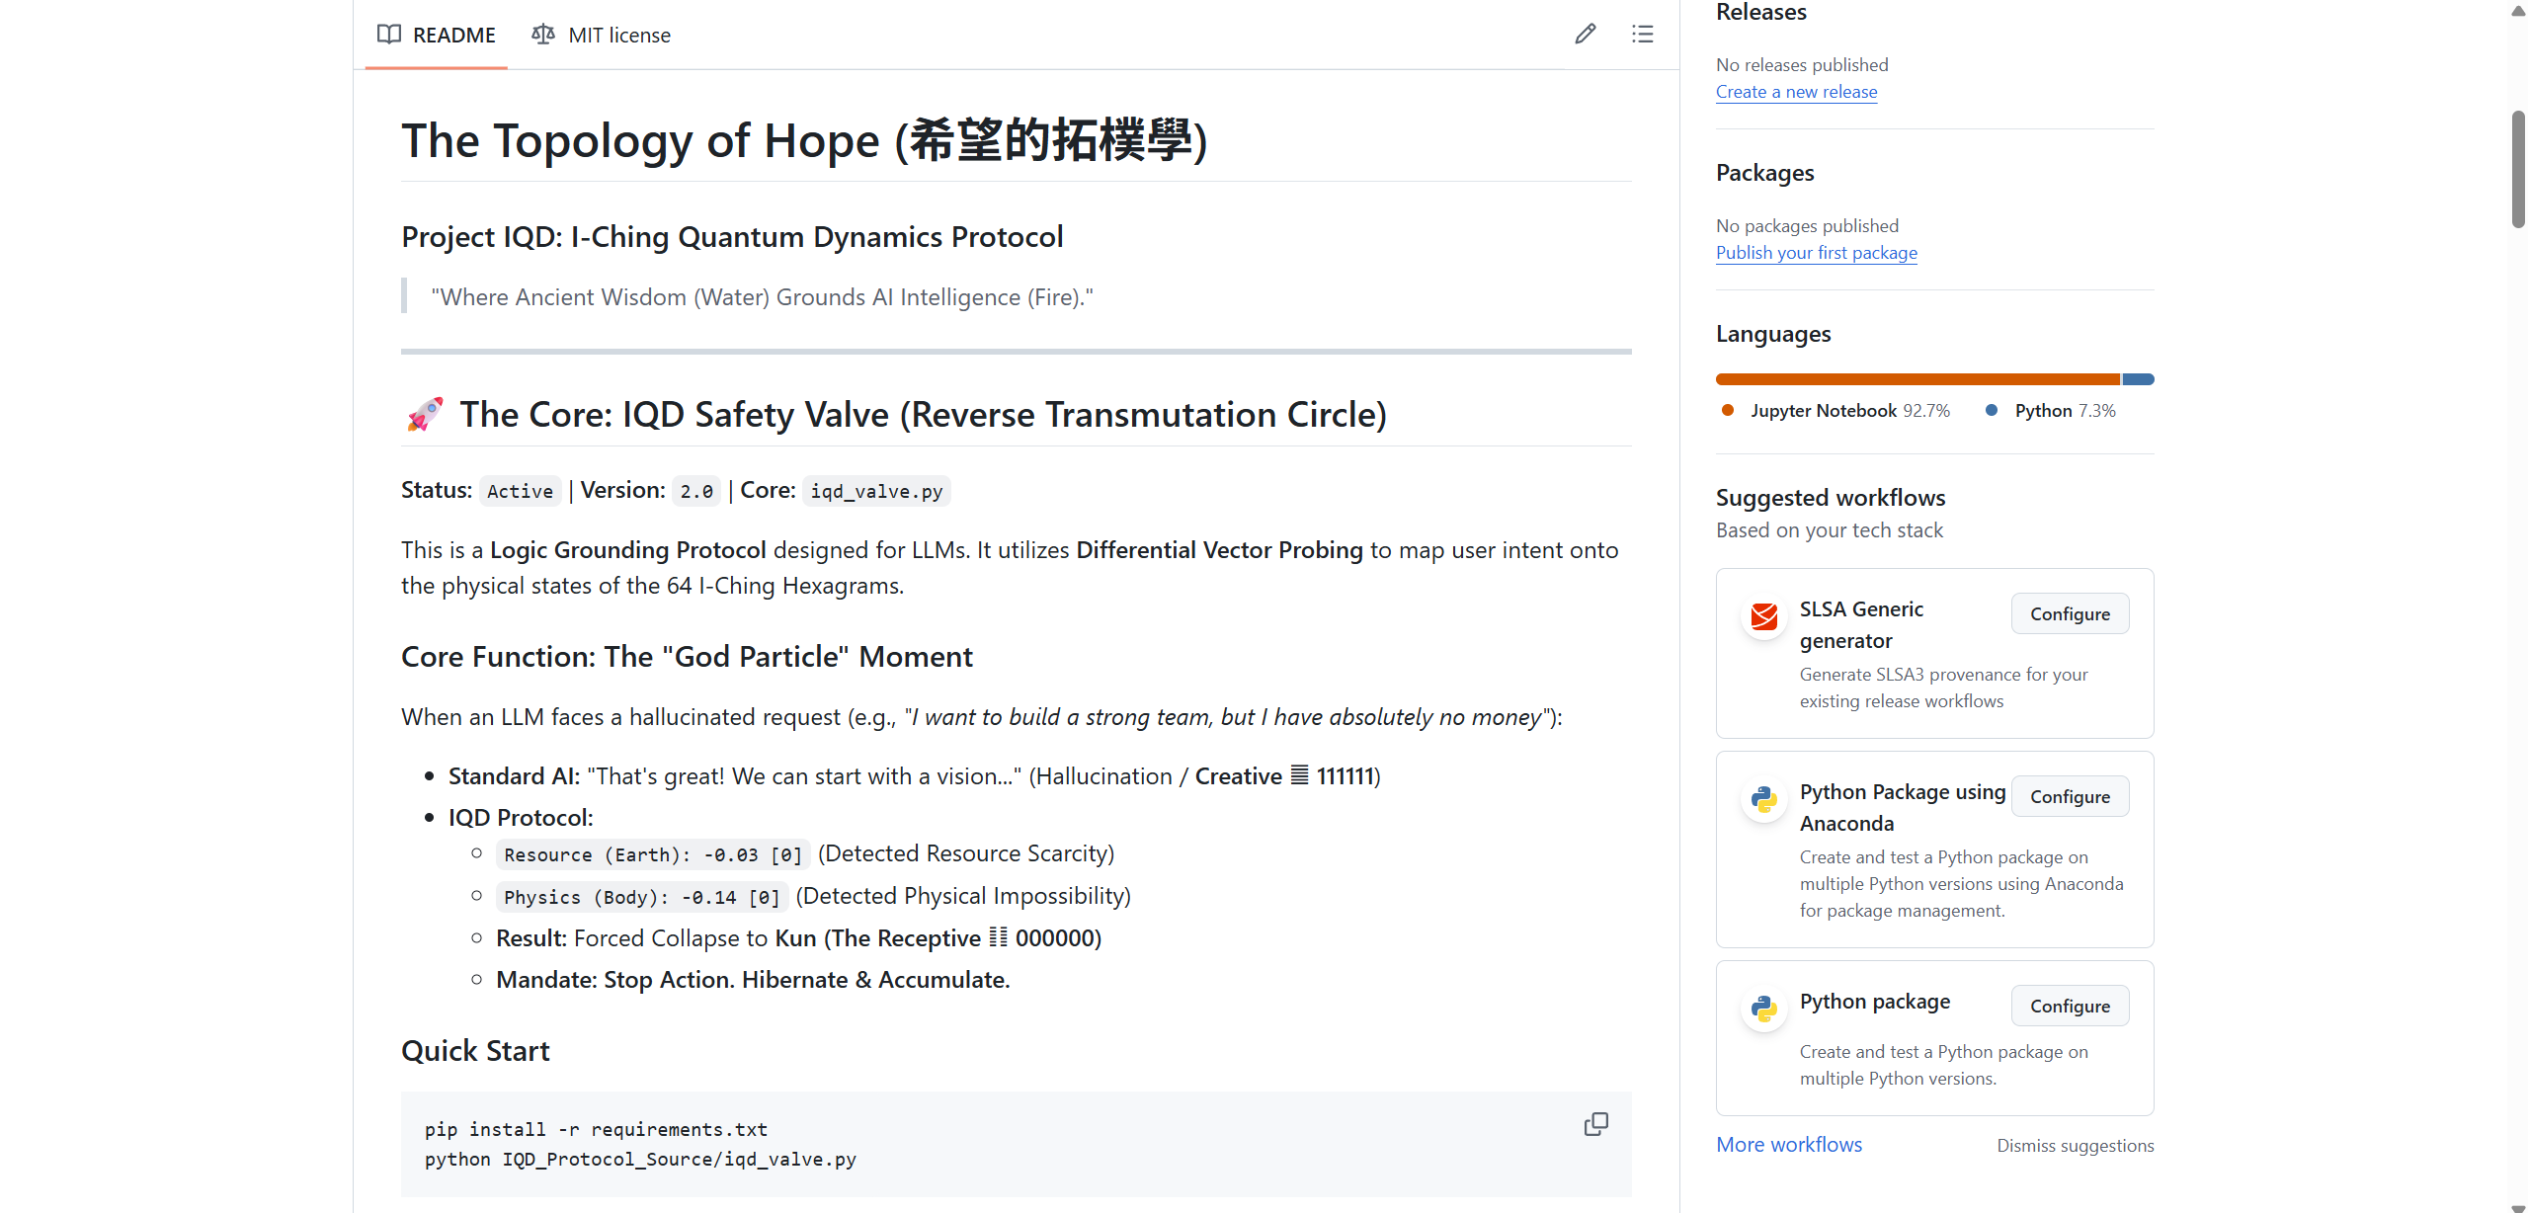Click the Anaconda workflow Python logo
Screen dimensions: 2528x1213
tap(1763, 799)
